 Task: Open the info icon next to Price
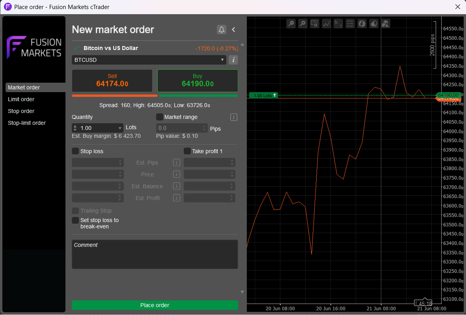[x=177, y=174]
